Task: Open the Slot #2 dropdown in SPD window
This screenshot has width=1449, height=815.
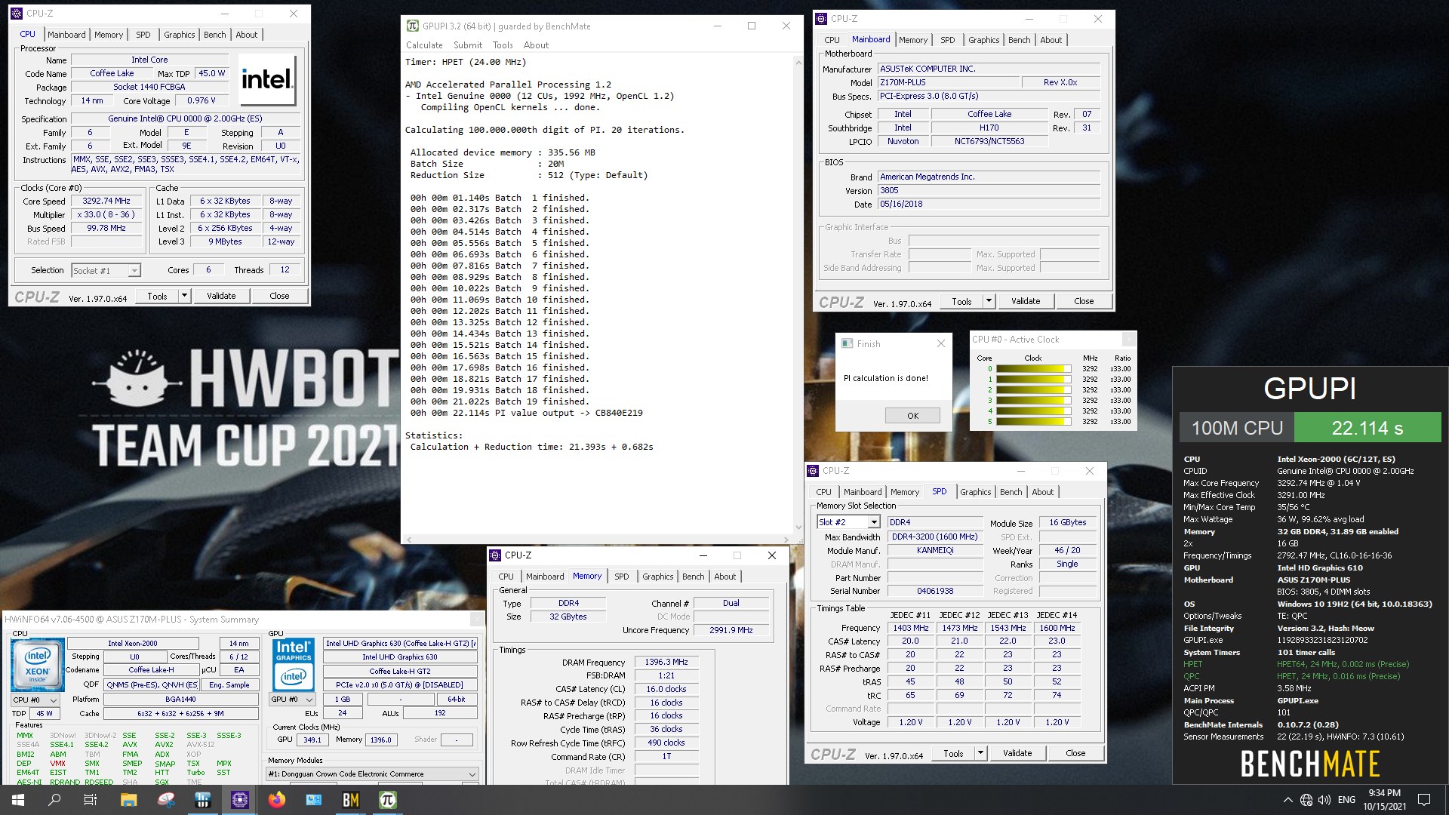Action: (874, 522)
